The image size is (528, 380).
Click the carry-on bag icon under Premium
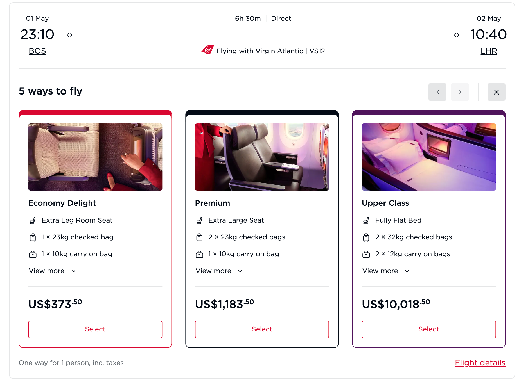coord(200,254)
